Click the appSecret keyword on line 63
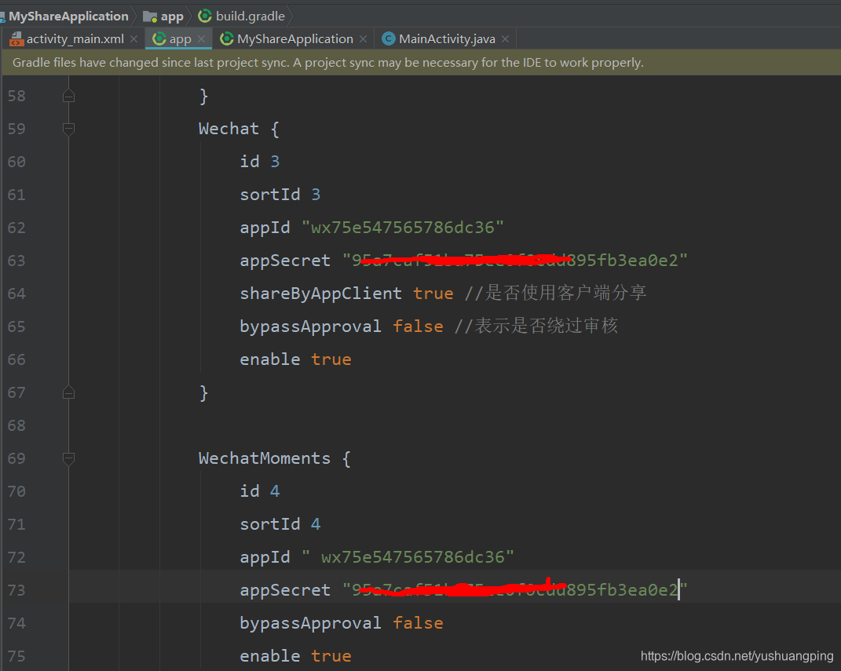 pos(285,261)
